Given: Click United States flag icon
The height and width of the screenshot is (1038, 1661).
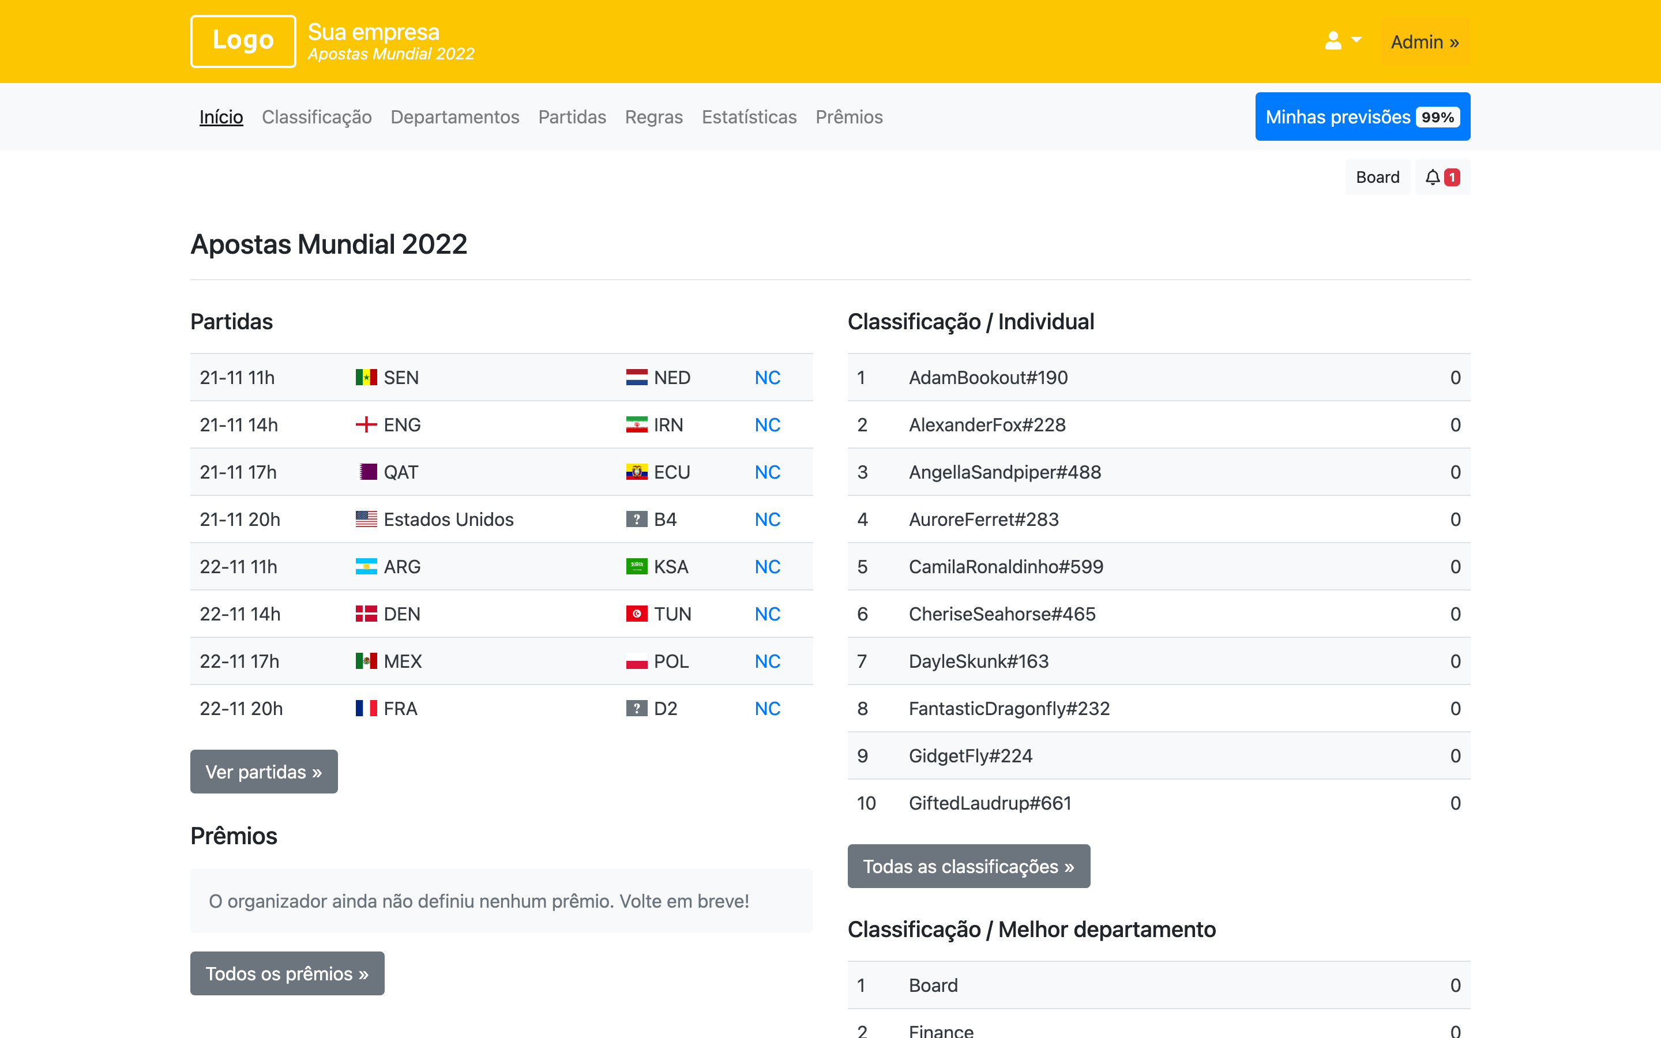Looking at the screenshot, I should click(367, 520).
